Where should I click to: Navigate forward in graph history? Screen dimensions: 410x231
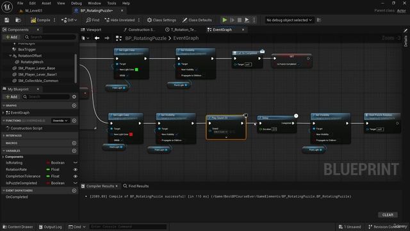[x=107, y=38]
